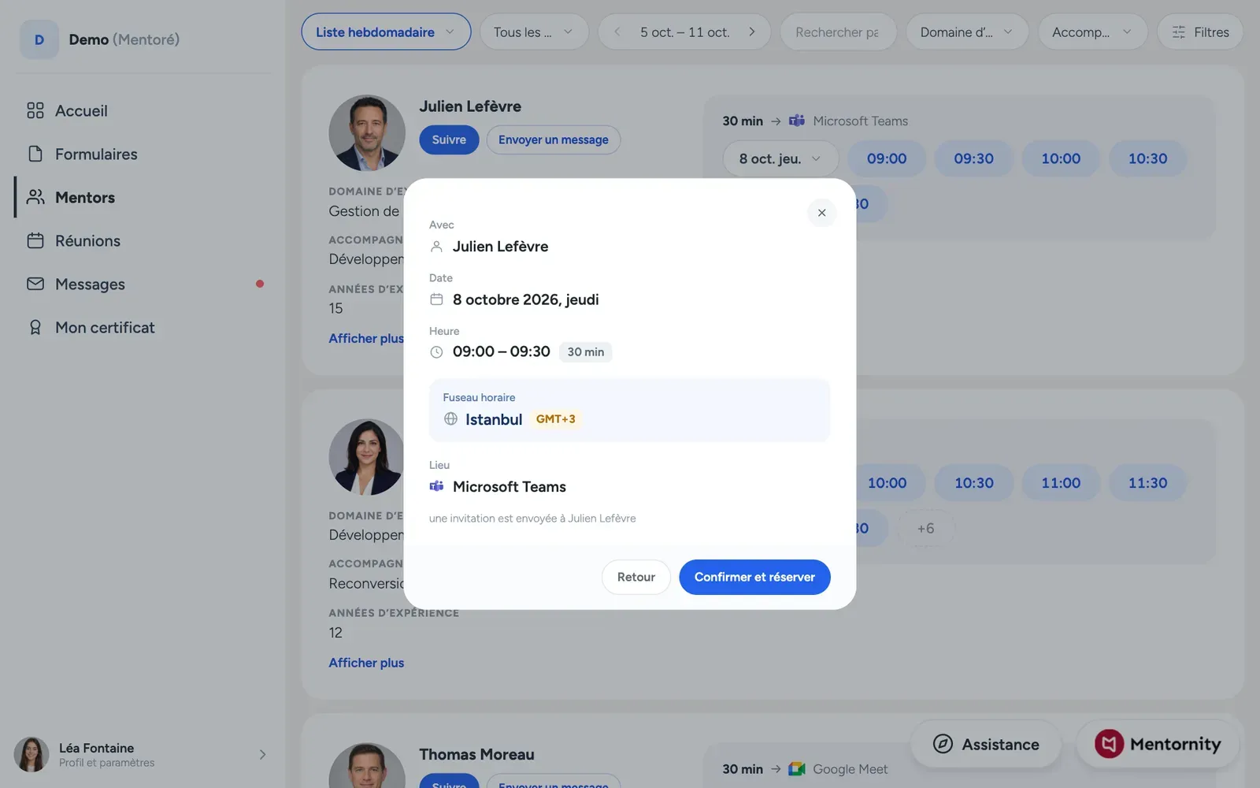Pick the 10:00 slot for Julien Lefèvre
1260x788 pixels.
1061,159
